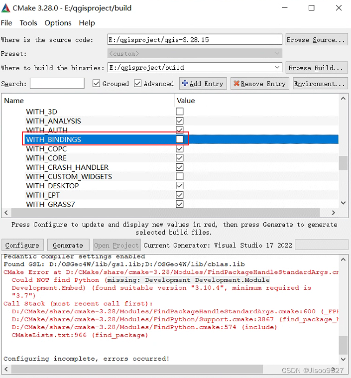The width and height of the screenshot is (351, 378).
Task: Select the WITH_COPC entry name
Action: (46, 149)
